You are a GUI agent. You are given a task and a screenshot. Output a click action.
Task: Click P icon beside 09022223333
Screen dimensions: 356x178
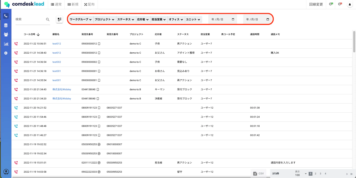(x=99, y=172)
